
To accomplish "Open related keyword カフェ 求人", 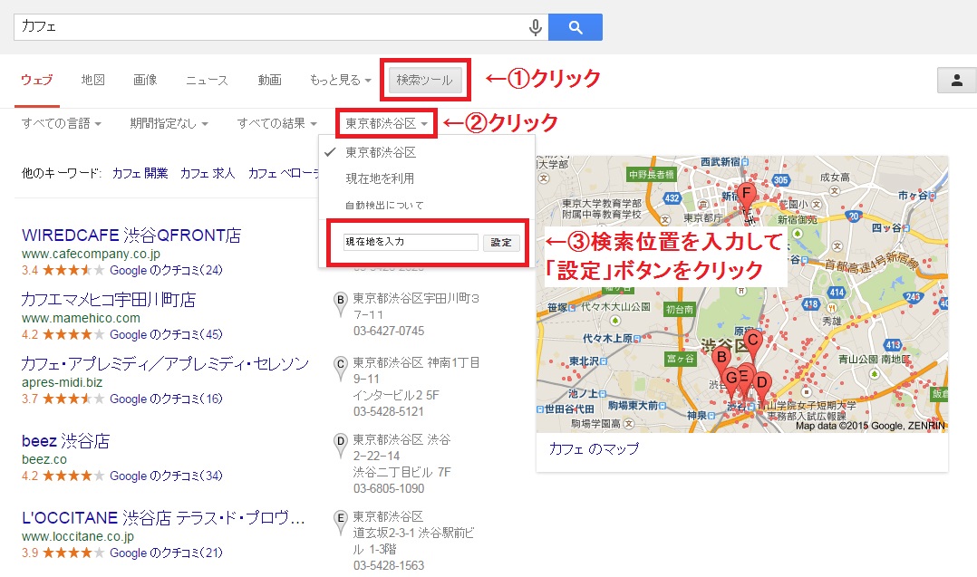I will 208,173.
